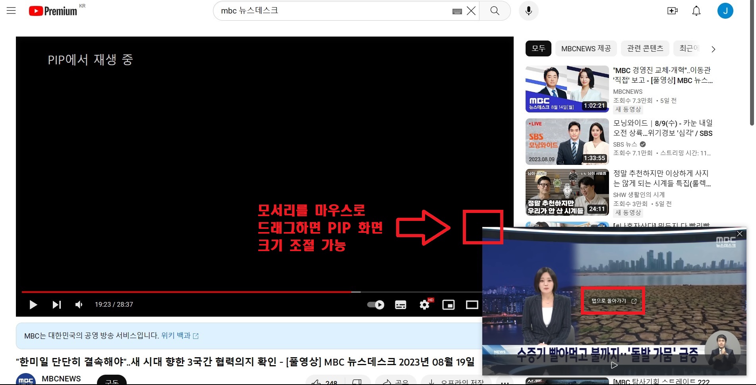
Task: Open the player settings gear
Action: pyautogui.click(x=424, y=305)
